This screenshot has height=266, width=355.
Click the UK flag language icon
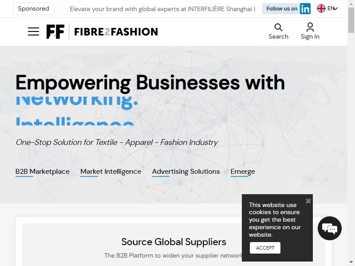pyautogui.click(x=321, y=8)
